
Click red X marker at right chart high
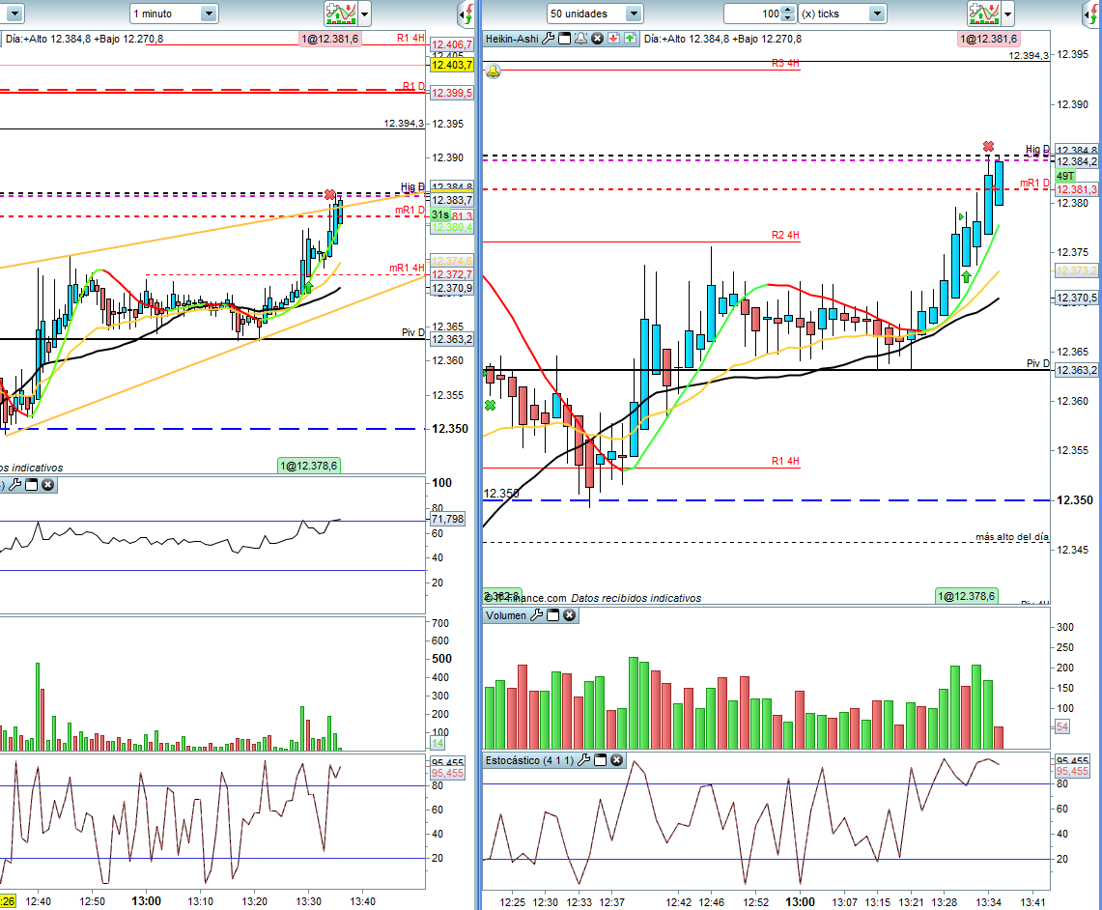tap(988, 147)
